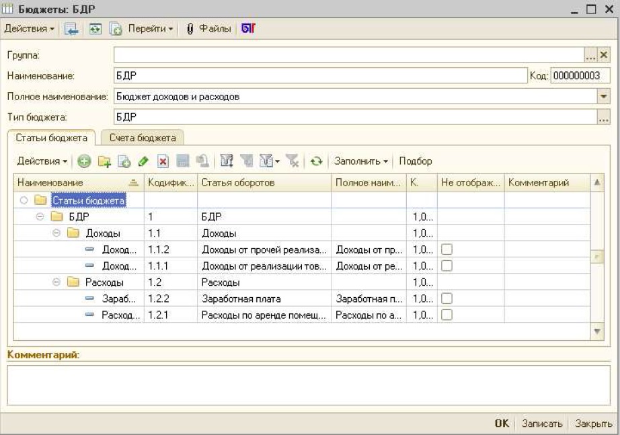Toggle checkbox in row 1.1.2
Image resolution: width=620 pixels, height=435 pixels.
click(x=447, y=249)
